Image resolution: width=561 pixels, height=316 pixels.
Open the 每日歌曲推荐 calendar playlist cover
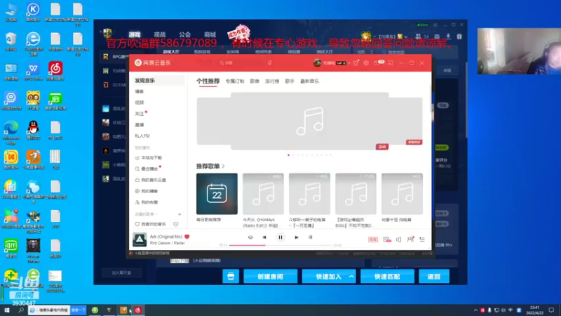point(217,194)
